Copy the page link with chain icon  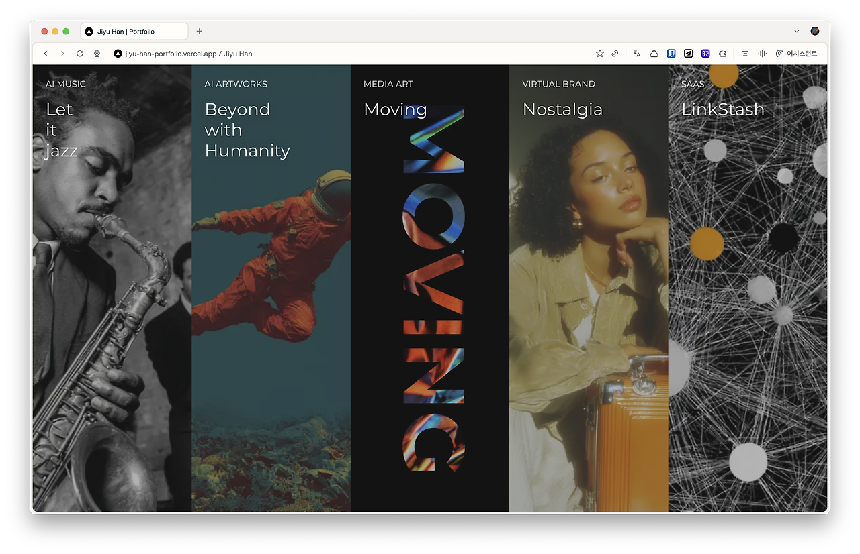tap(615, 54)
